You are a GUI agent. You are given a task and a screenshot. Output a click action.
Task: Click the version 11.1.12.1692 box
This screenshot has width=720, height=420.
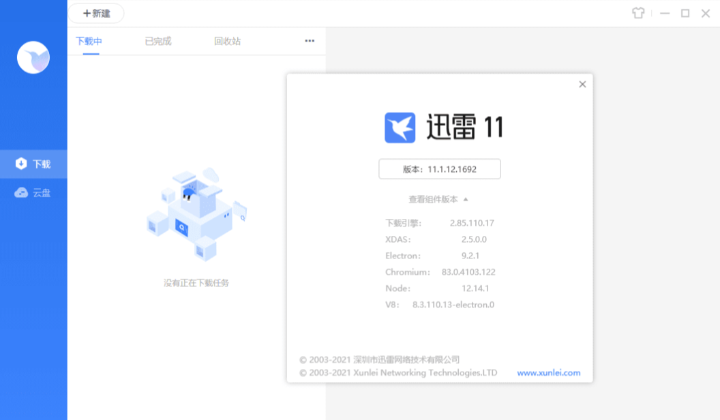coord(440,169)
